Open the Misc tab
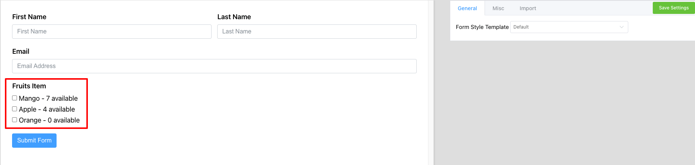The image size is (695, 165). pos(498,8)
